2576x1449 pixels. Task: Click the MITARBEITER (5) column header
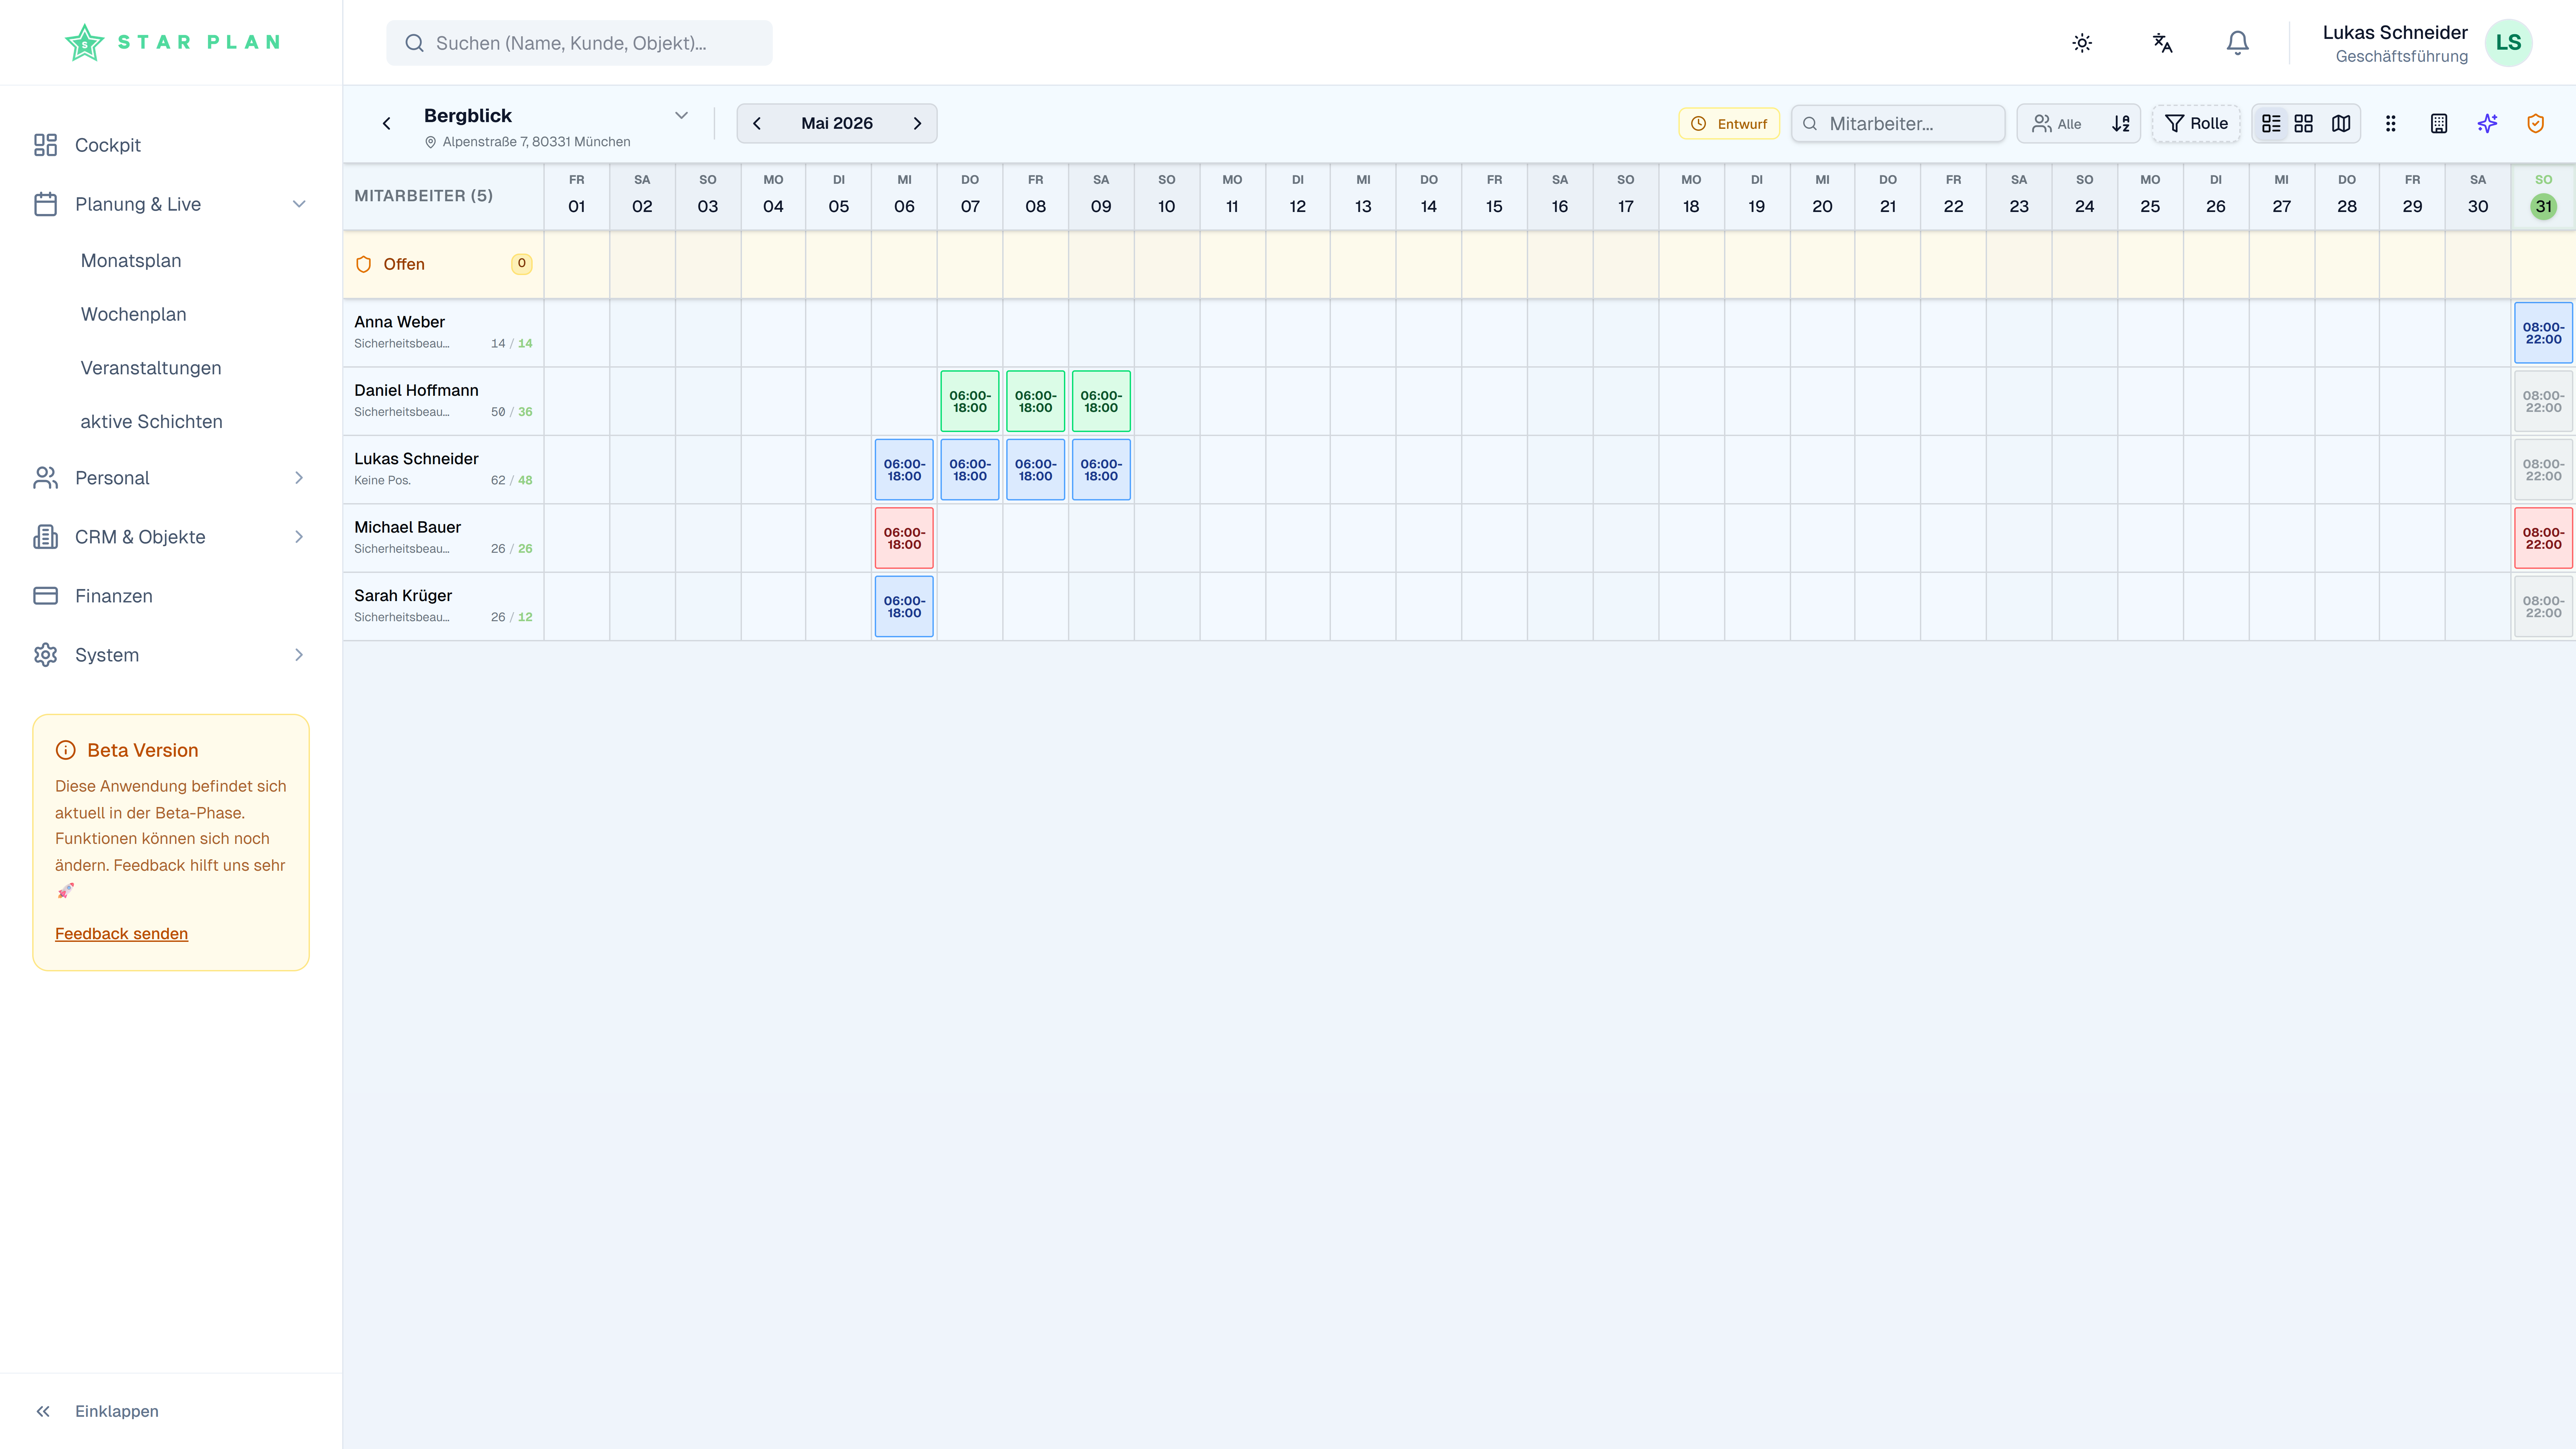tap(424, 196)
